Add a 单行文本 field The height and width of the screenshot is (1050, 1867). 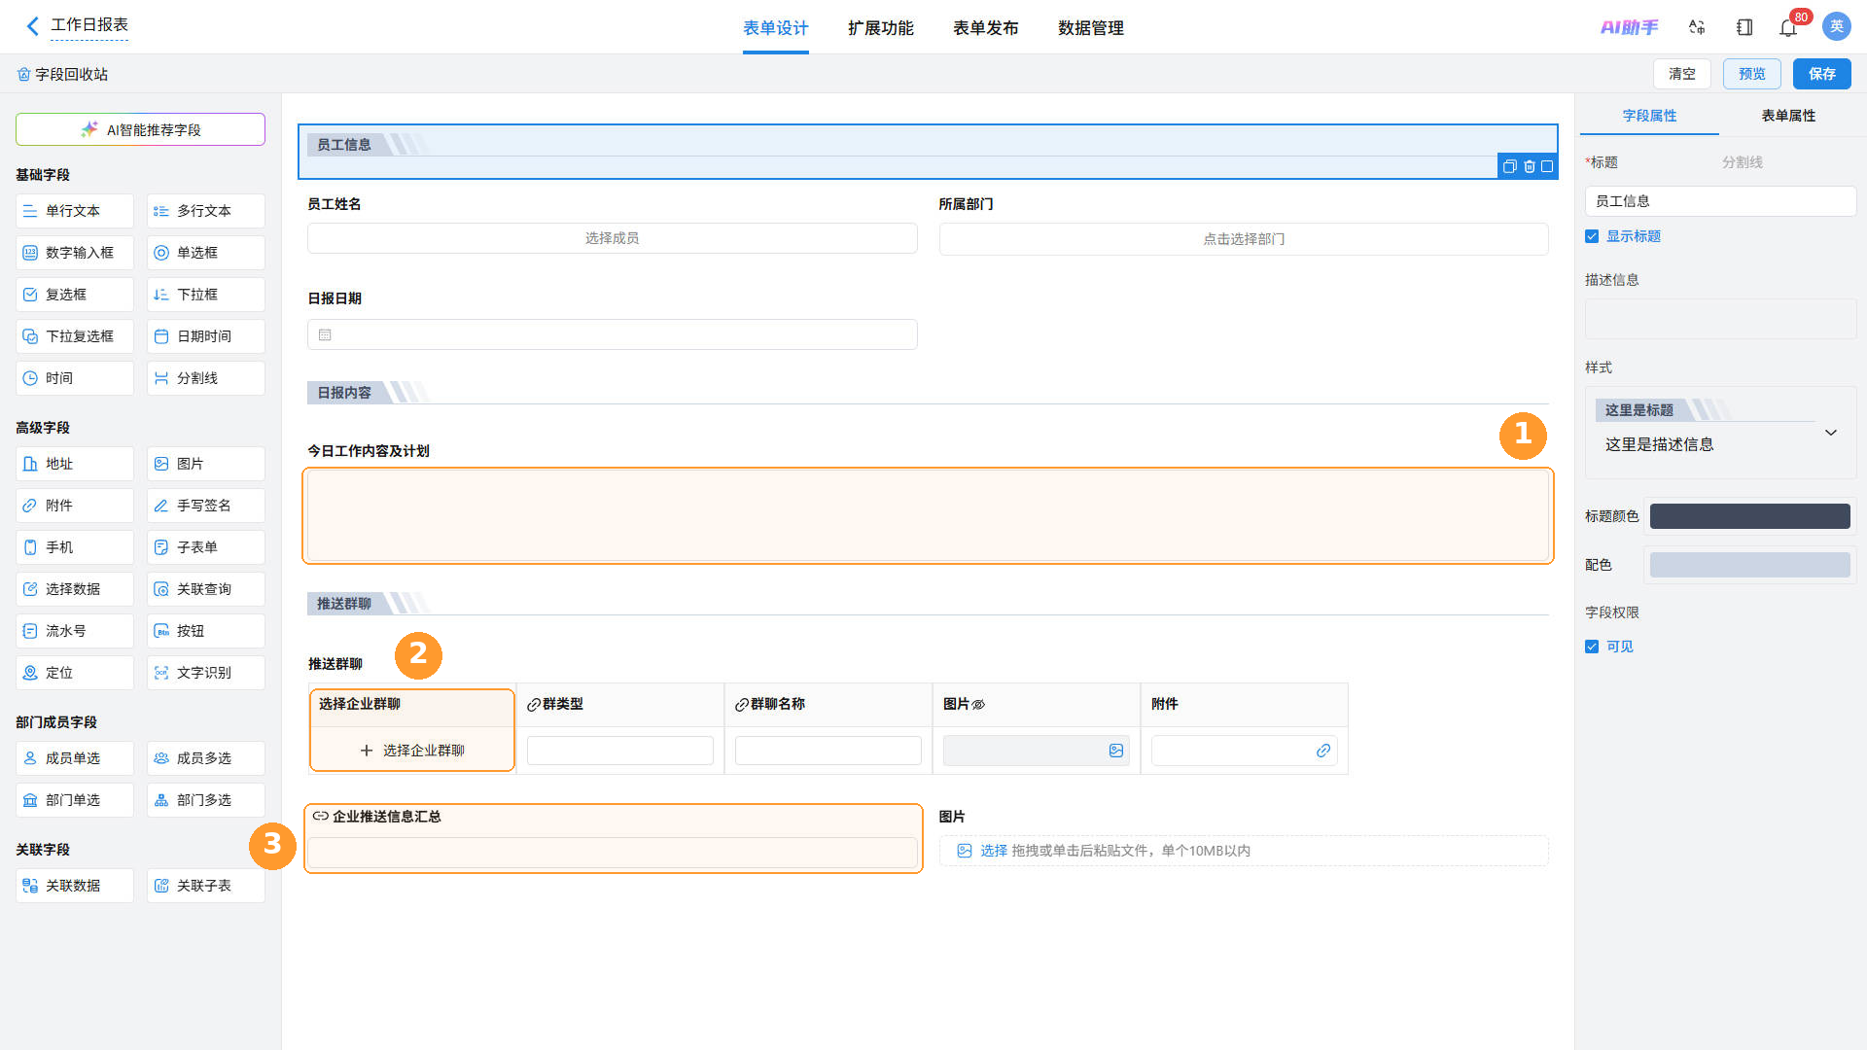pos(75,211)
